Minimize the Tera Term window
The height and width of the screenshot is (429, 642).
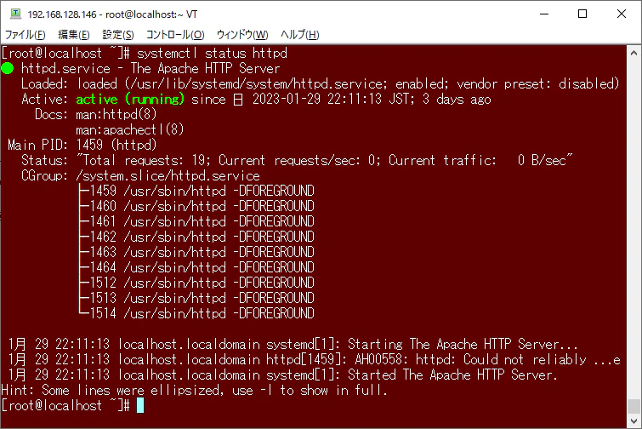tap(543, 14)
